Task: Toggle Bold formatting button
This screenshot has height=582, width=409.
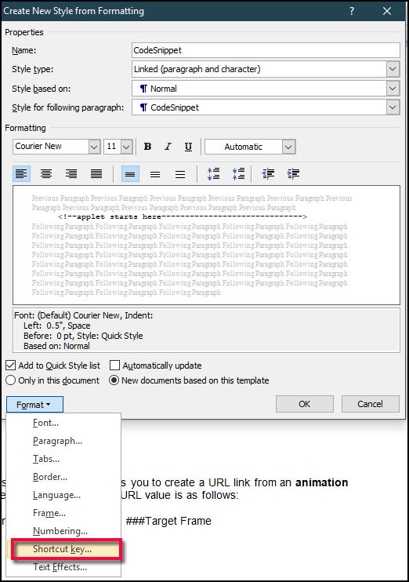Action: click(x=147, y=147)
